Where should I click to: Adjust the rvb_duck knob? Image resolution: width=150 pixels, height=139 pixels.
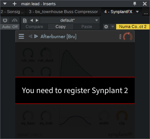tap(46, 53)
